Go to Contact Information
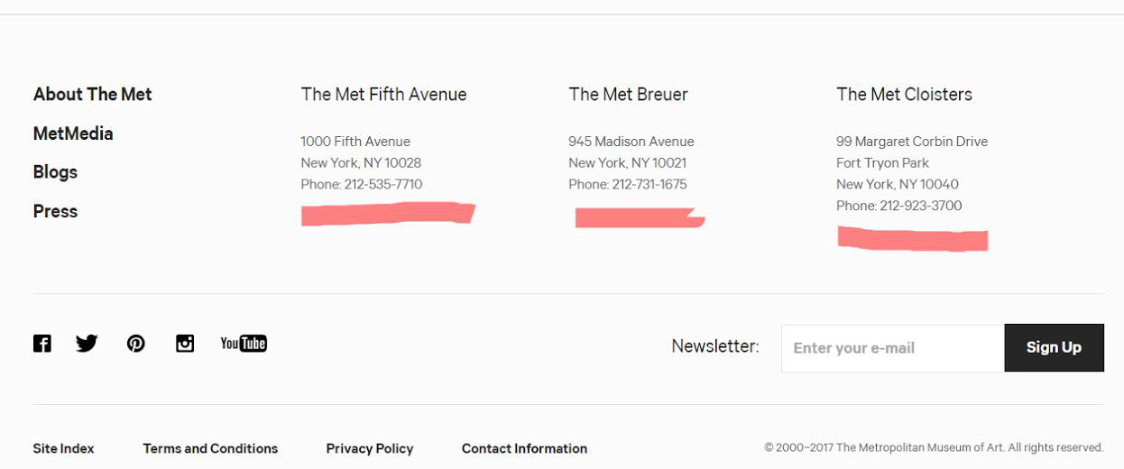This screenshot has height=469, width=1124. 524,448
